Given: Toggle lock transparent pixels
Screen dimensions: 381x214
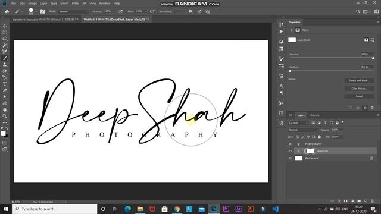Looking at the screenshot, I should coord(298,137).
